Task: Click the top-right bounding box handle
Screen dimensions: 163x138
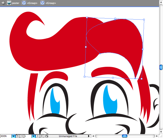Action: click(x=144, y=20)
